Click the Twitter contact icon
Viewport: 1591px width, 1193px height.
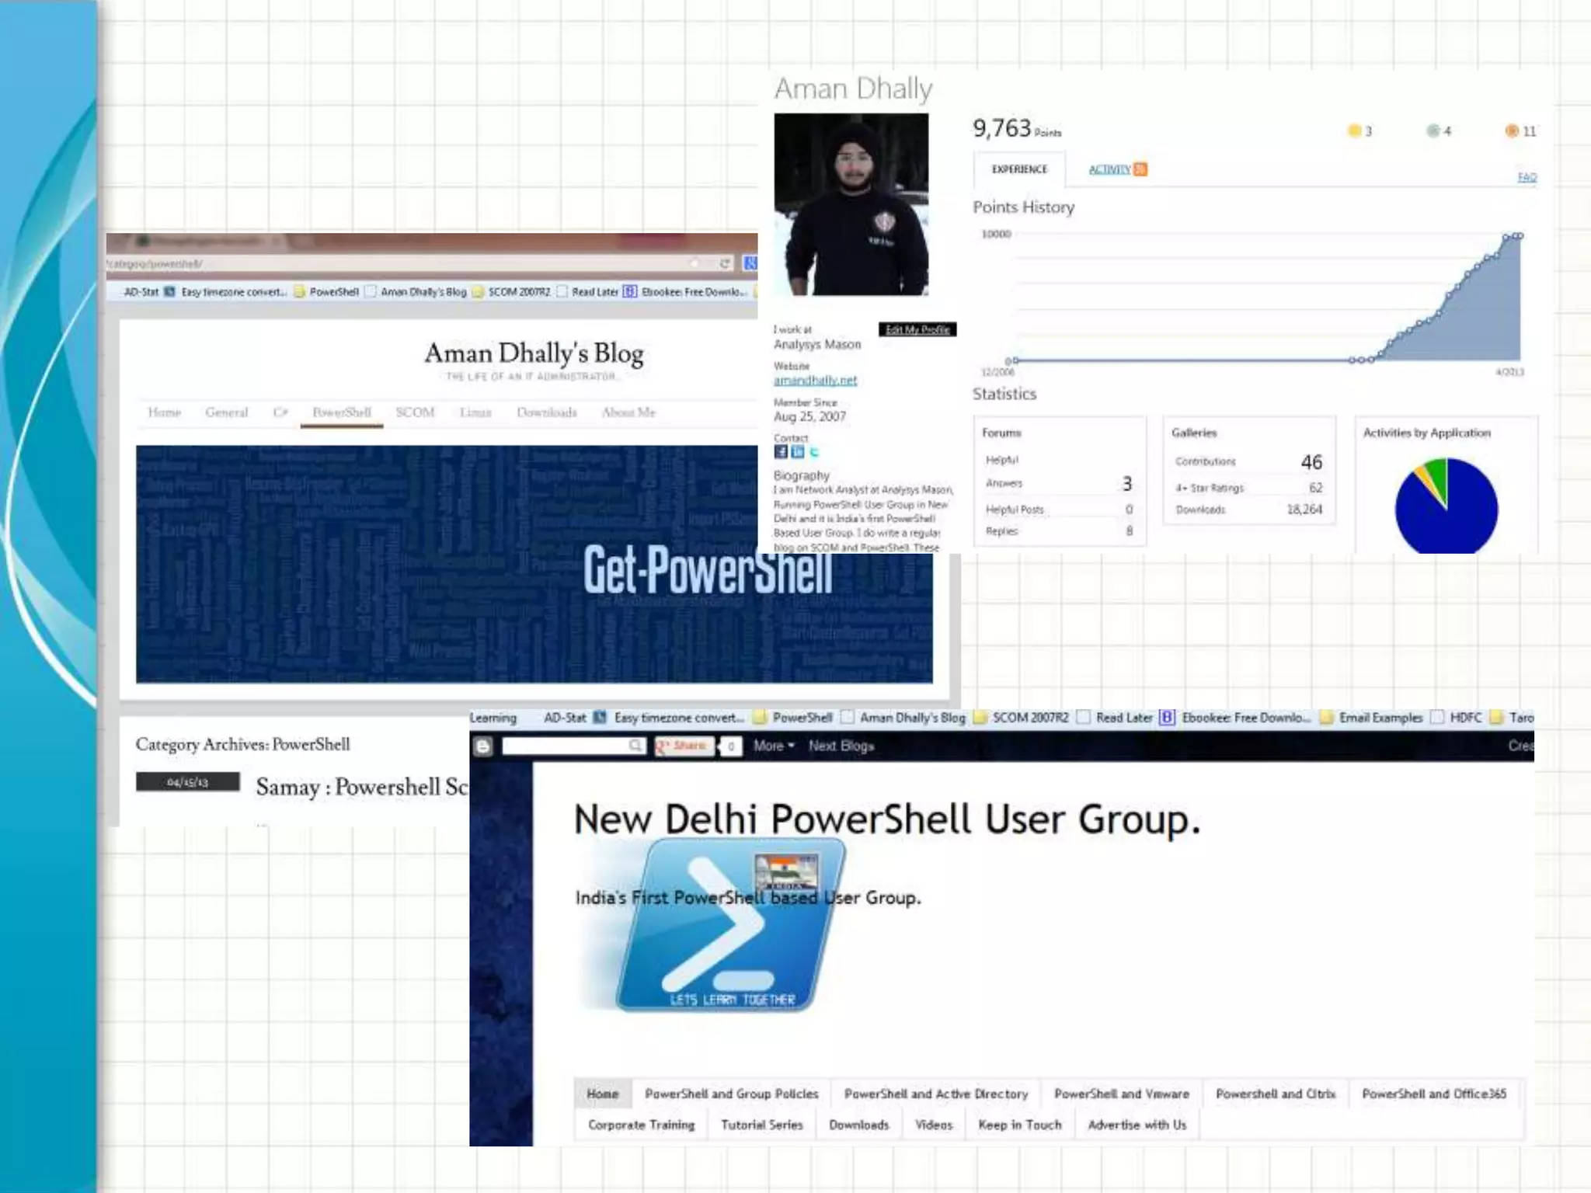tap(814, 451)
